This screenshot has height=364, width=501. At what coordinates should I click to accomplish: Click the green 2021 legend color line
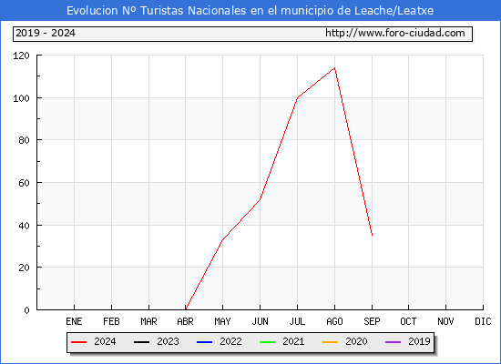click(x=268, y=342)
